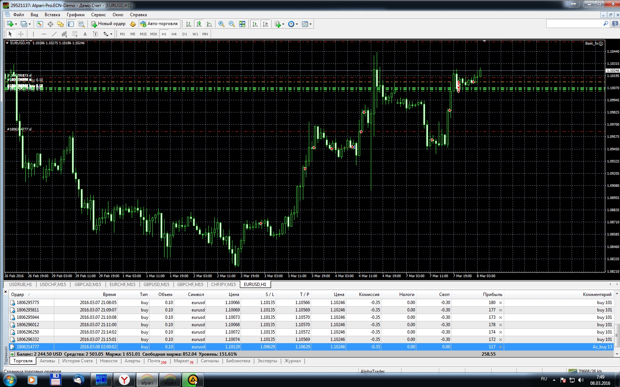Switch to the GBPCAD,M15 chart tab
The image size is (620, 387).
tap(88, 285)
